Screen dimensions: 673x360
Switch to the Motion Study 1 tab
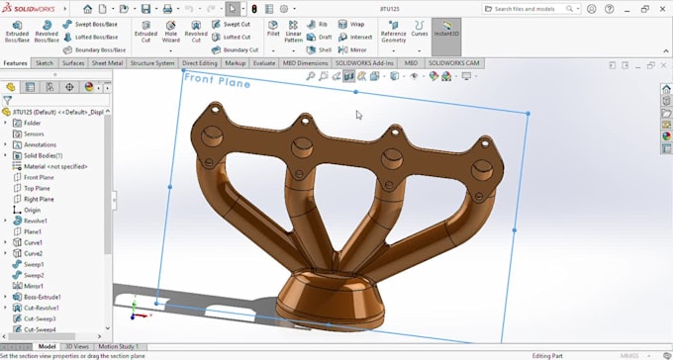[119, 346]
